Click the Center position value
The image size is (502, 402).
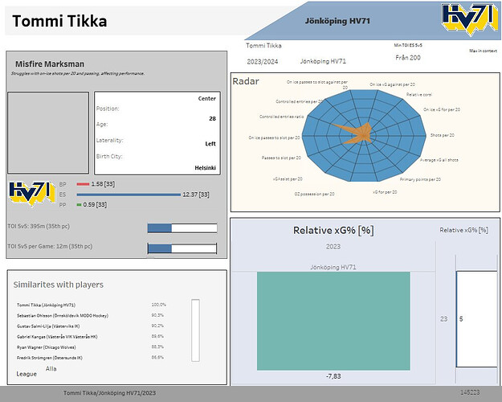[206, 98]
